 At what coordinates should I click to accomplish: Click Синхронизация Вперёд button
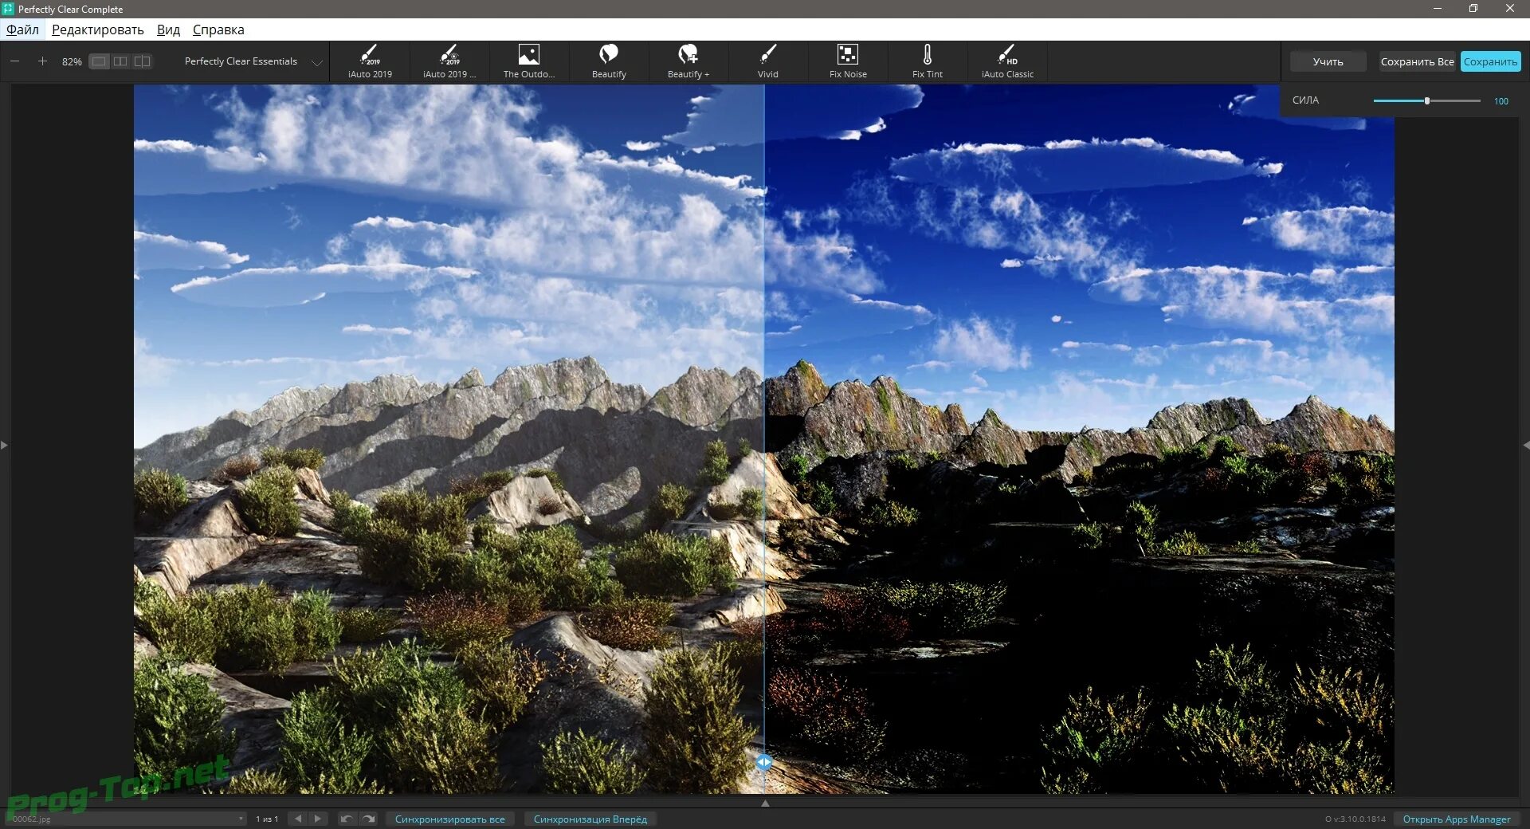pyautogui.click(x=590, y=819)
